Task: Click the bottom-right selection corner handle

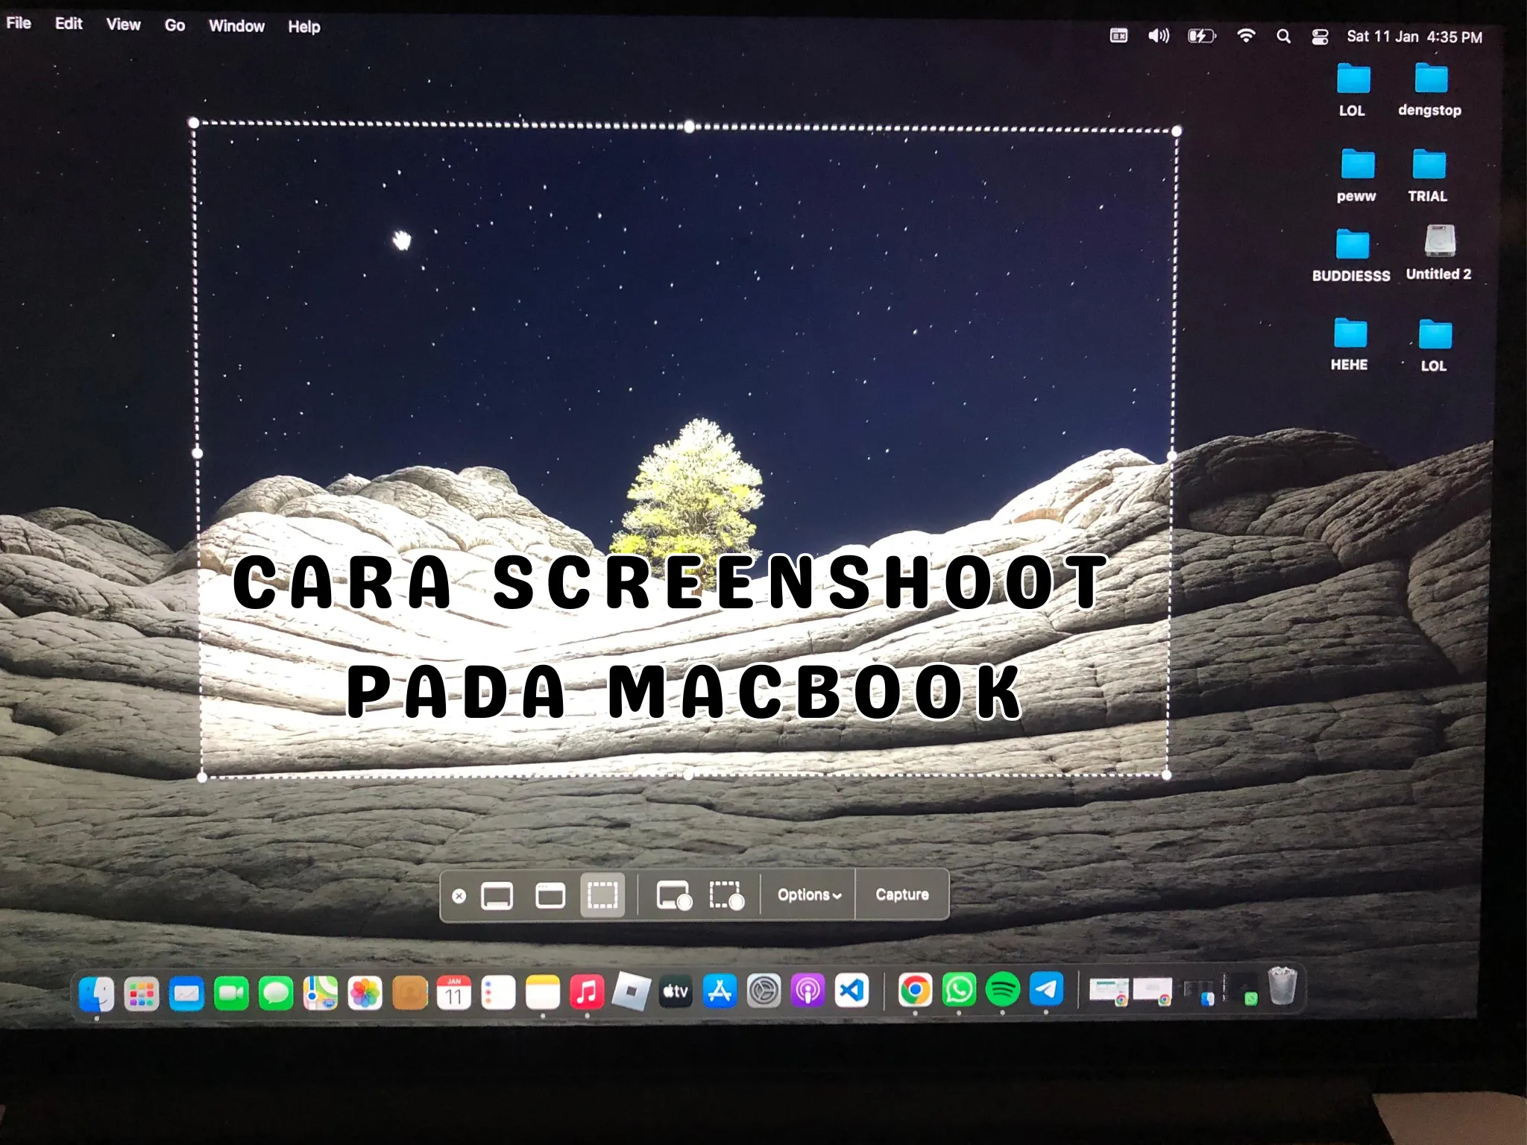Action: (x=1167, y=775)
